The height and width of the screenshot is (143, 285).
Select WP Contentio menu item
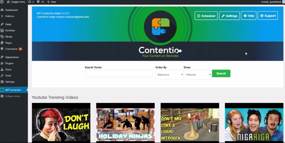click(14, 90)
